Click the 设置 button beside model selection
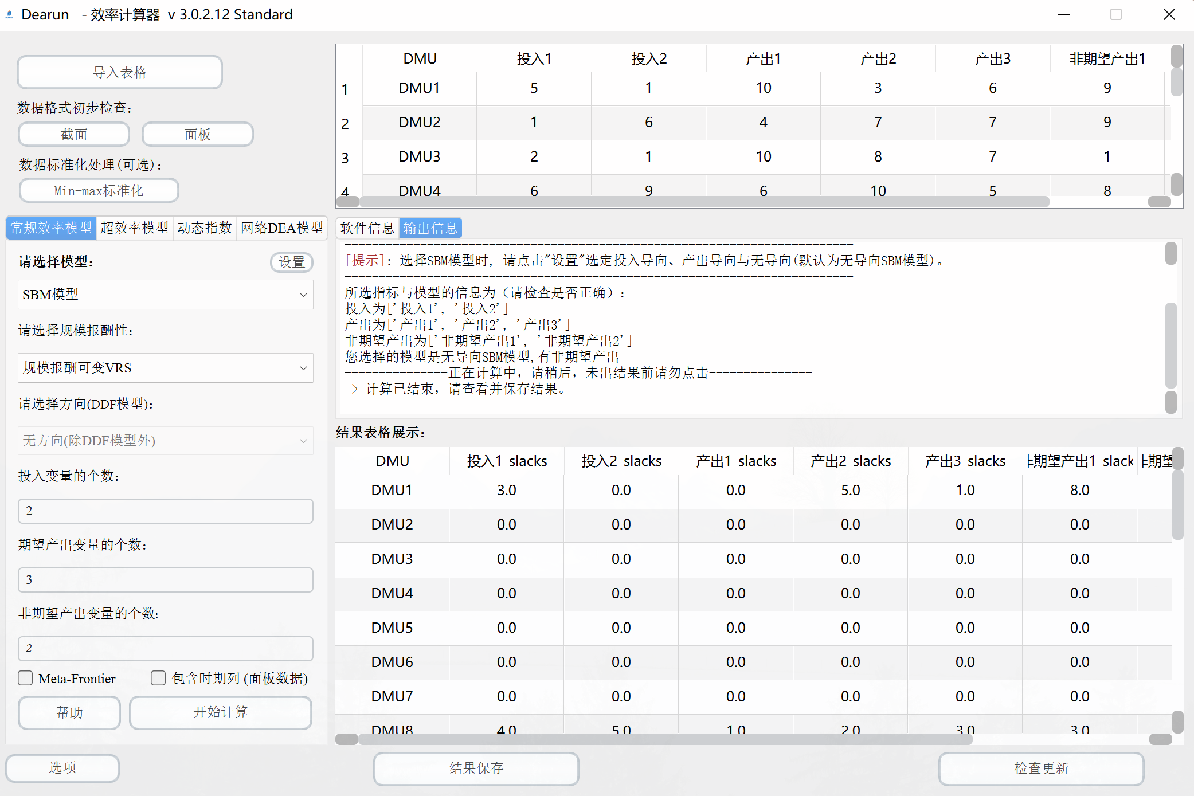Screen dimensions: 1194x796 tap(291, 262)
